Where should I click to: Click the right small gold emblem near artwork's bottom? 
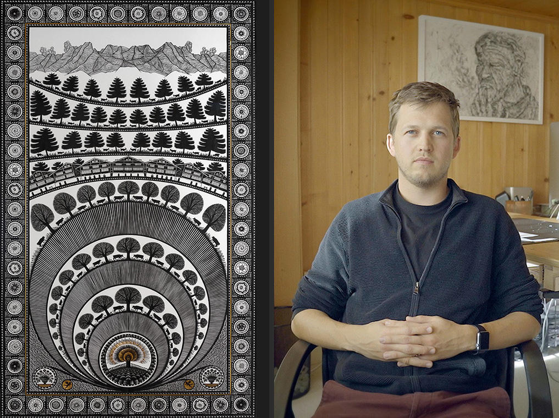(189, 384)
